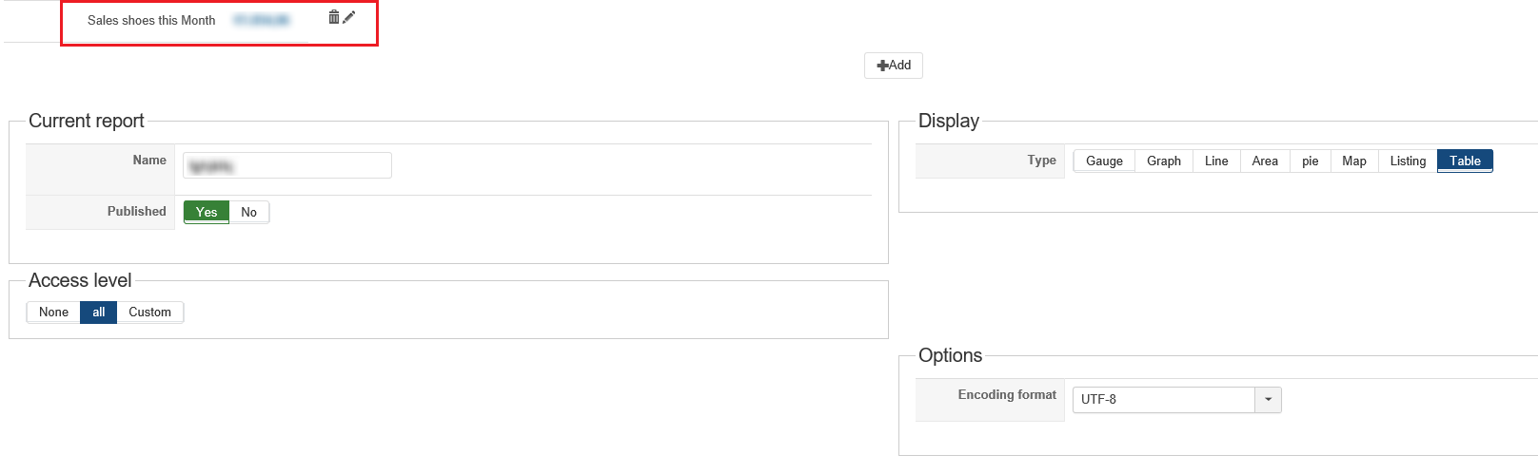Switch display type to Graph
The width and height of the screenshot is (1538, 474).
click(x=1164, y=161)
